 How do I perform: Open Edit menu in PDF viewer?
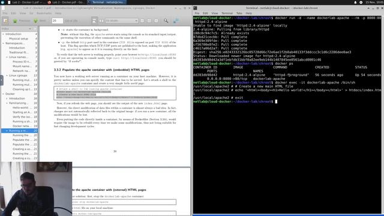click(13, 13)
